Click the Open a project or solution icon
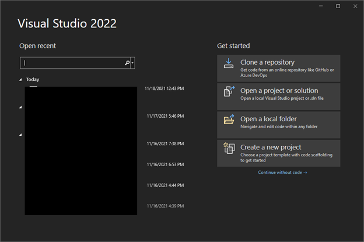This screenshot has width=364, height=242. click(229, 91)
